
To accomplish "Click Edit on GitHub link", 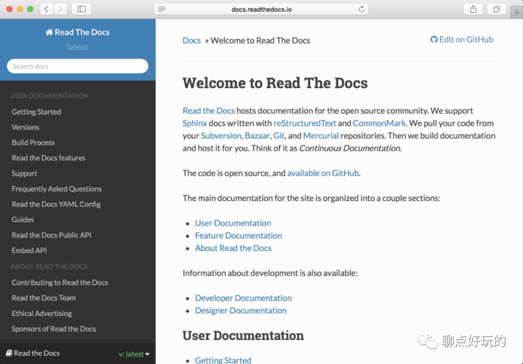I will [x=461, y=39].
